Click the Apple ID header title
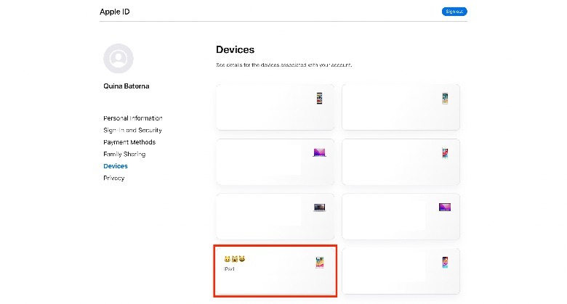The image size is (567, 304). (115, 12)
